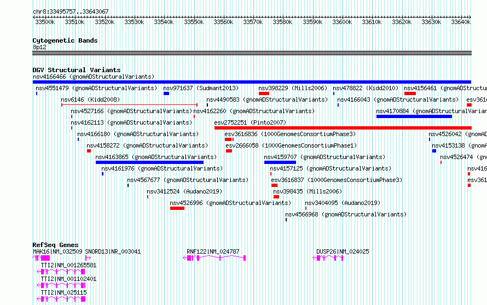
Task: Open nsv4526042 variant label
Action: click(458, 134)
